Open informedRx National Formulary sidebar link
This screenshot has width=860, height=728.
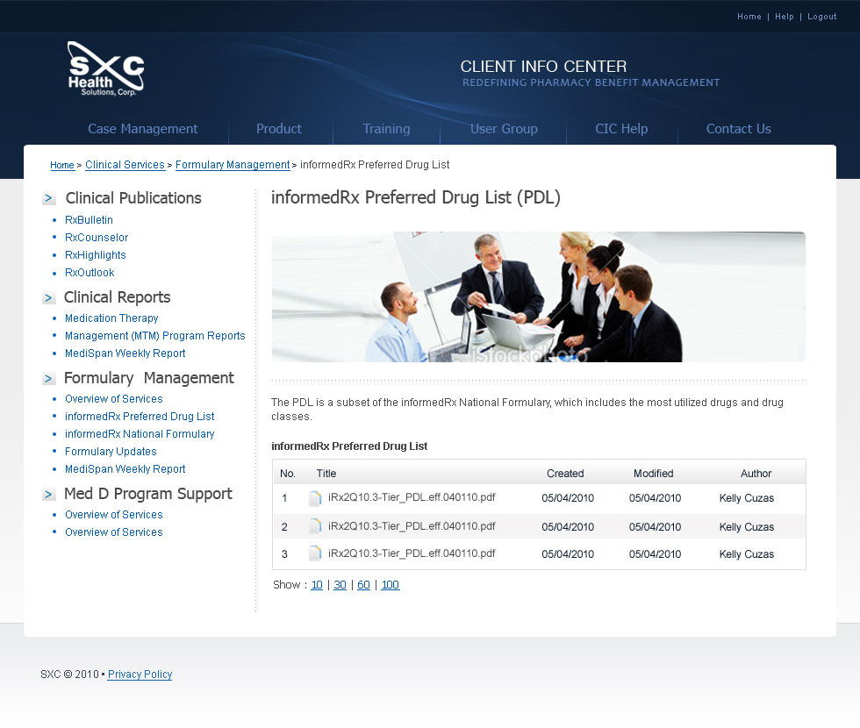tap(140, 433)
